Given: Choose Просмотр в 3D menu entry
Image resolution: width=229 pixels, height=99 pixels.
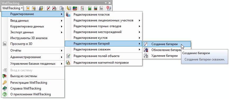Looking at the screenshot, I should 33,44.
